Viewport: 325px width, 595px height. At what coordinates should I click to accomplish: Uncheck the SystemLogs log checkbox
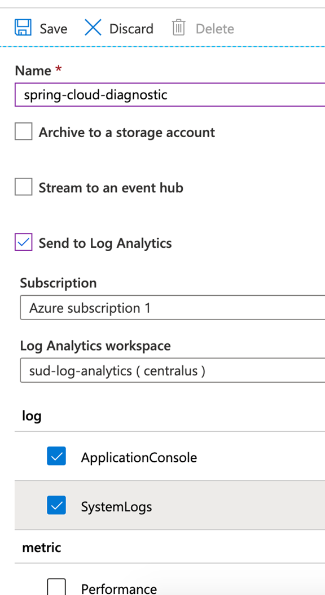56,505
